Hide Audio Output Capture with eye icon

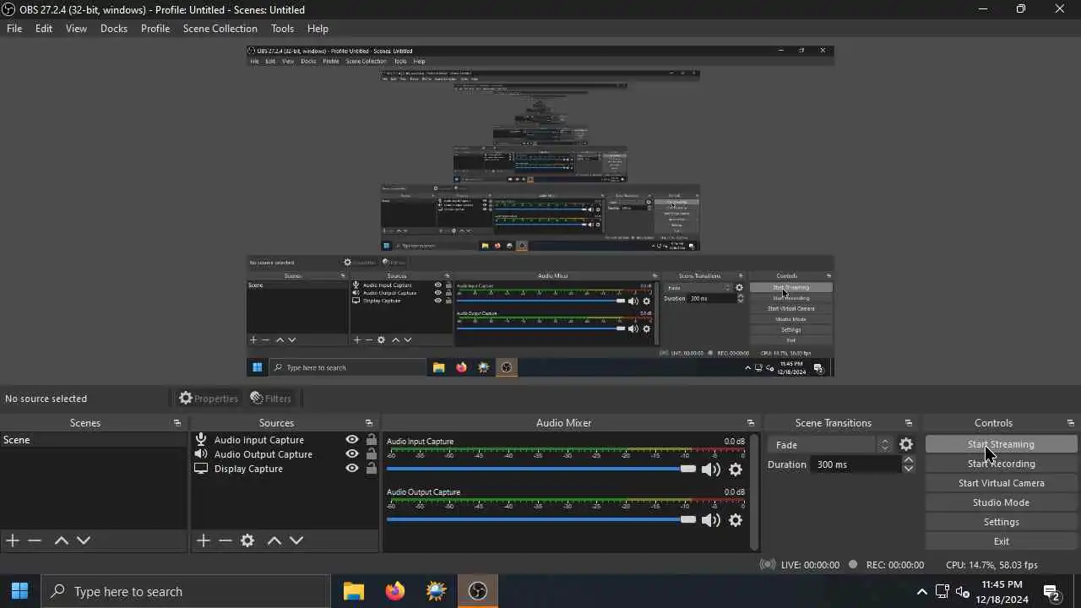tap(352, 454)
